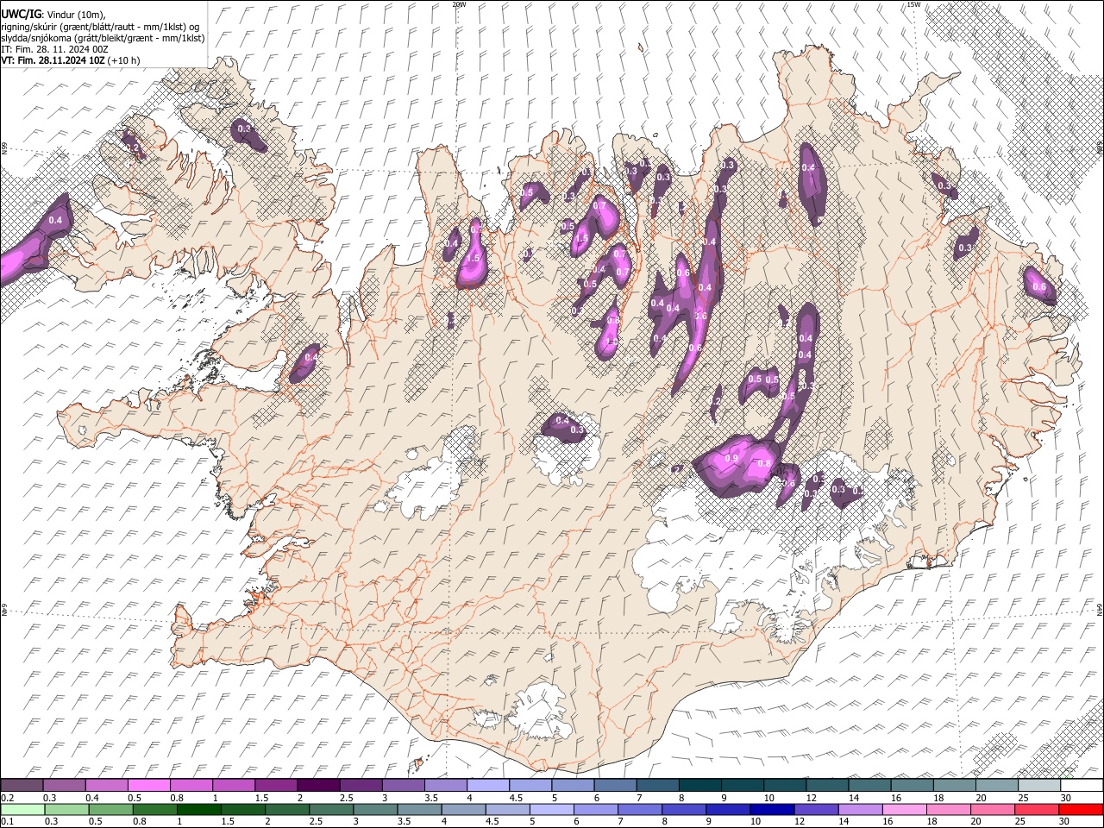The image size is (1104, 828).
Task: Click the dark grey-purple 0.2 swatch in the snow legend
Action: (x=22, y=785)
